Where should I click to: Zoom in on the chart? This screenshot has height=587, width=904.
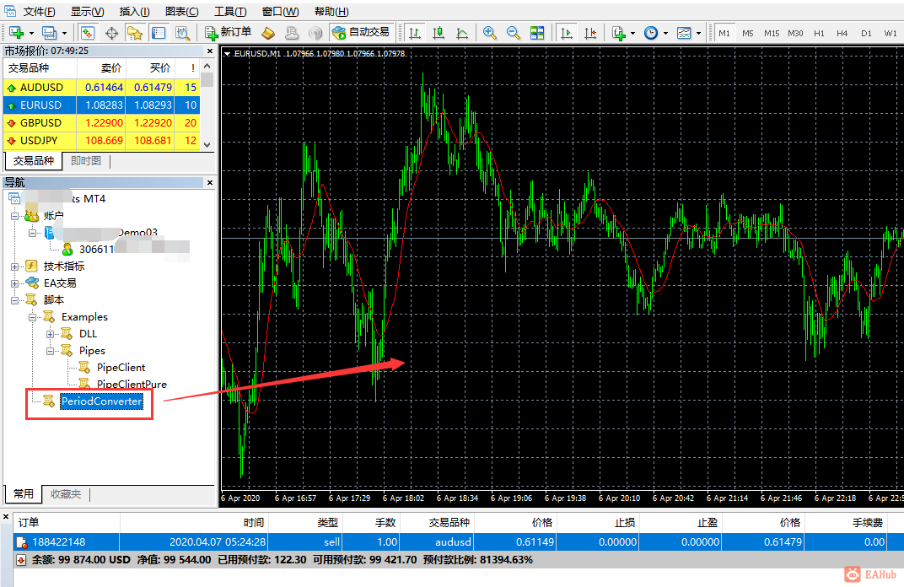(489, 33)
